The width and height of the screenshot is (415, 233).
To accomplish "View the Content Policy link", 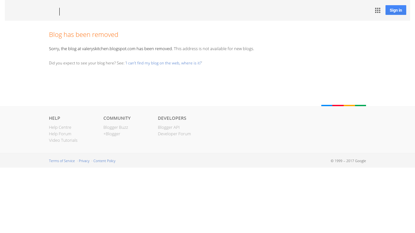I will tap(104, 161).
